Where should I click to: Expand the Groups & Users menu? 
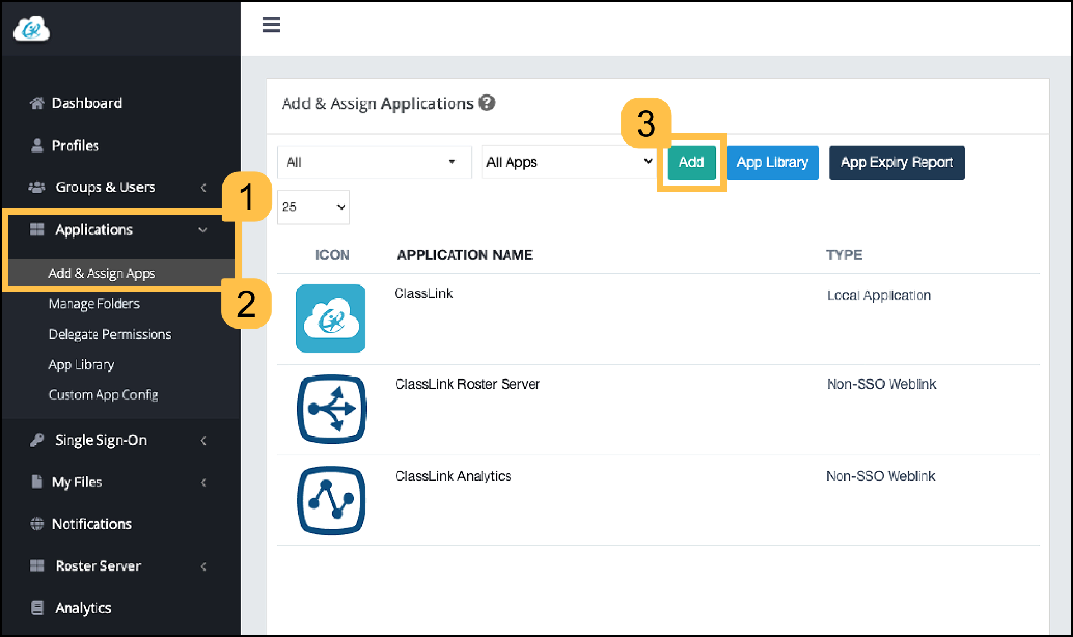[x=203, y=188]
